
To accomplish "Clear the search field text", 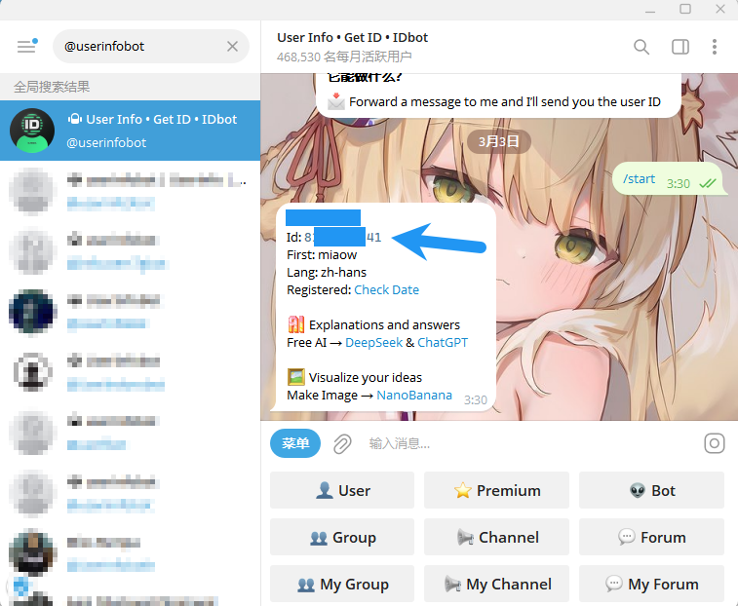I will [x=232, y=46].
